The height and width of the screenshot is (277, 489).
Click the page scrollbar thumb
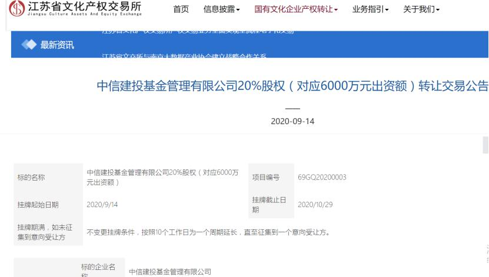click(x=485, y=145)
